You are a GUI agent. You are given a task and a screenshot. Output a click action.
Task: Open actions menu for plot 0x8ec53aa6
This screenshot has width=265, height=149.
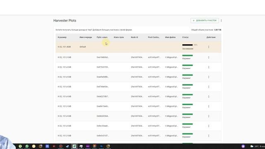[209, 126]
